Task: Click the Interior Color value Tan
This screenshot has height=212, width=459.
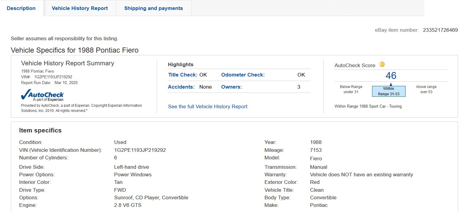Action: coord(118,182)
